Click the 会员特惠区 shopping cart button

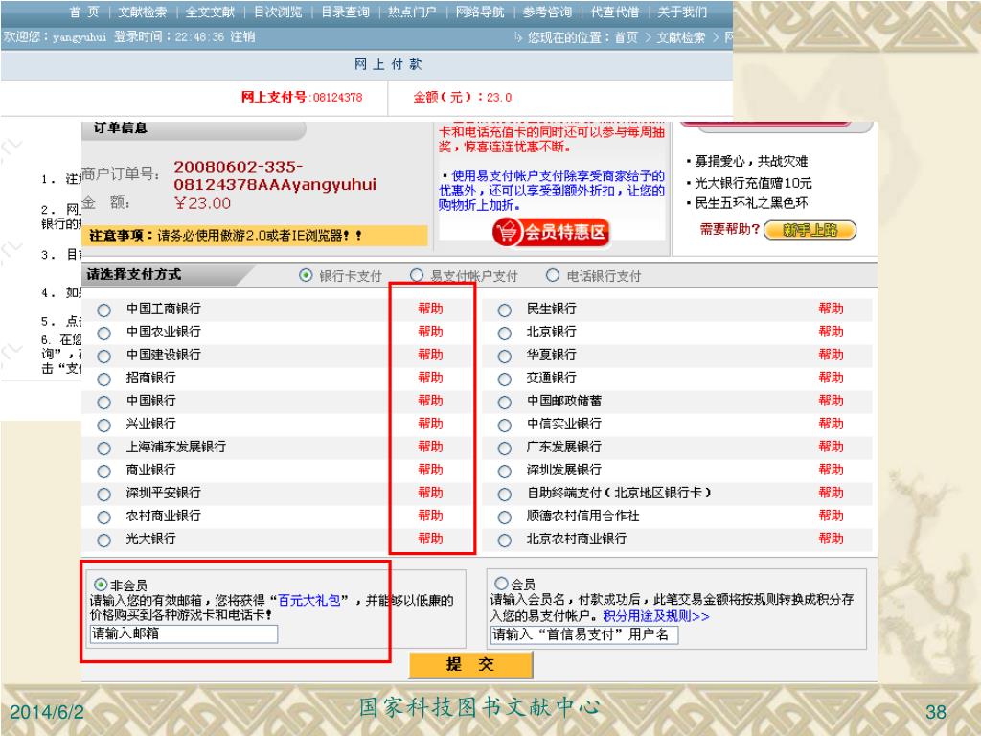pyautogui.click(x=551, y=232)
